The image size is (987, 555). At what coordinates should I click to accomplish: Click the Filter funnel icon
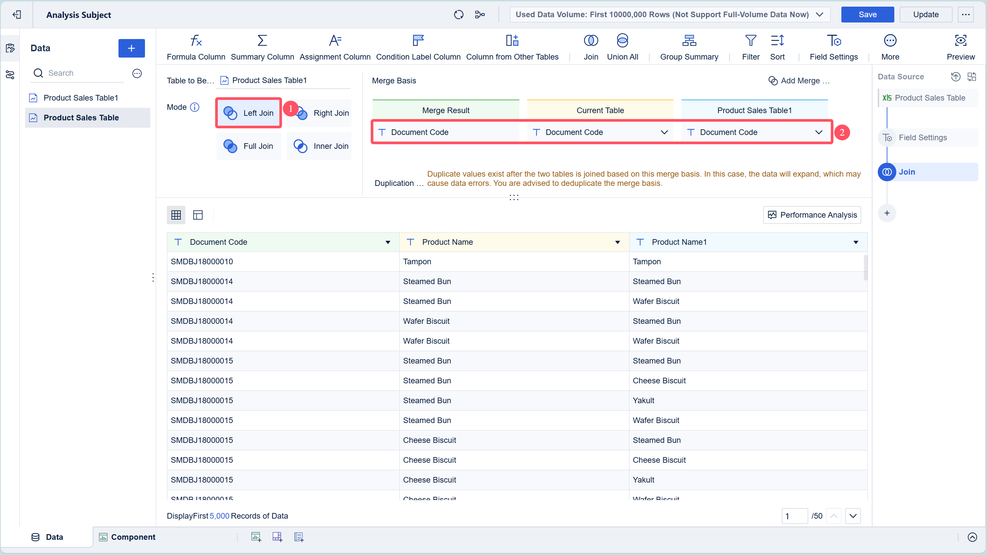[x=750, y=41]
